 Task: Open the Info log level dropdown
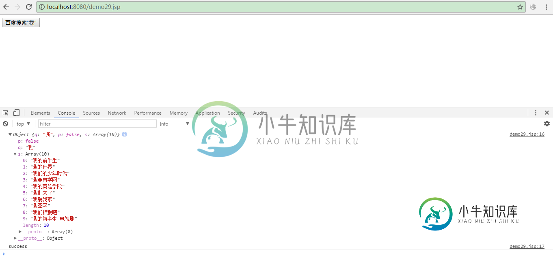[x=175, y=124]
